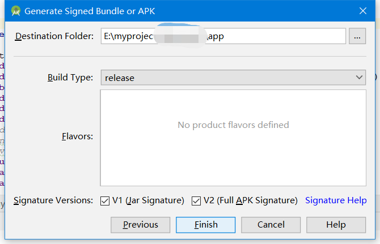
Task: Confirm signing with the Finish button
Action: click(x=205, y=225)
